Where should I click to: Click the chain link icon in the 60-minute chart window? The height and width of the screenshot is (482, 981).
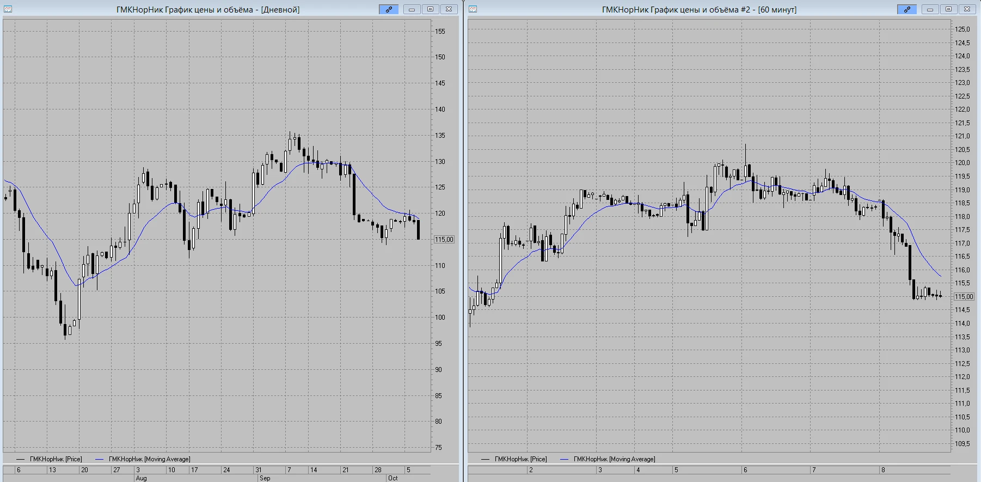point(907,9)
